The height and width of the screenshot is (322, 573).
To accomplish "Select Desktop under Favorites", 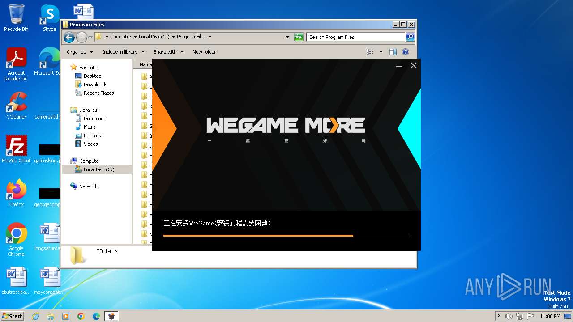I will coord(92,76).
